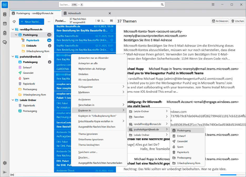The image size is (246, 177).
Task: Open the Mail space icon
Action: [5, 5]
